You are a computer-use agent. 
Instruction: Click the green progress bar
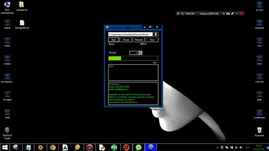pos(133,58)
